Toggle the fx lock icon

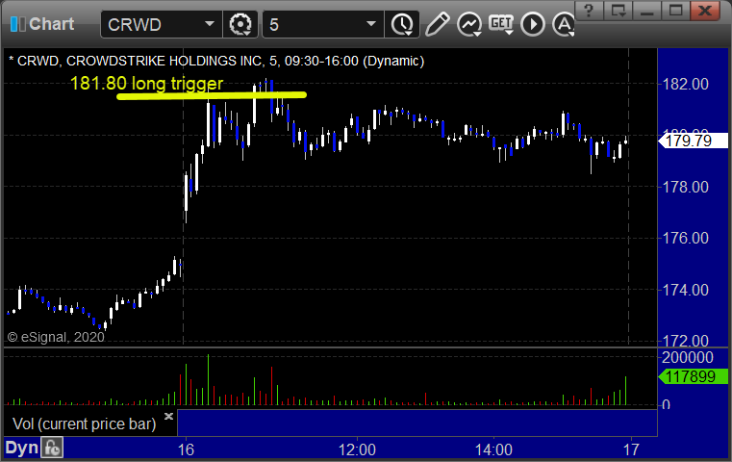pyautogui.click(x=52, y=448)
